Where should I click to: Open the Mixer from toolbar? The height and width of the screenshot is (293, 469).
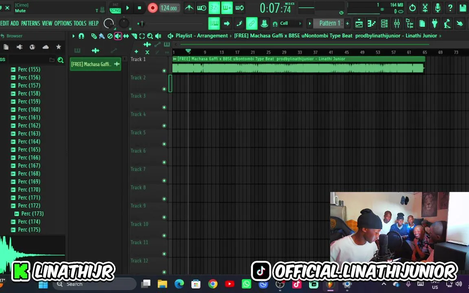point(397,23)
